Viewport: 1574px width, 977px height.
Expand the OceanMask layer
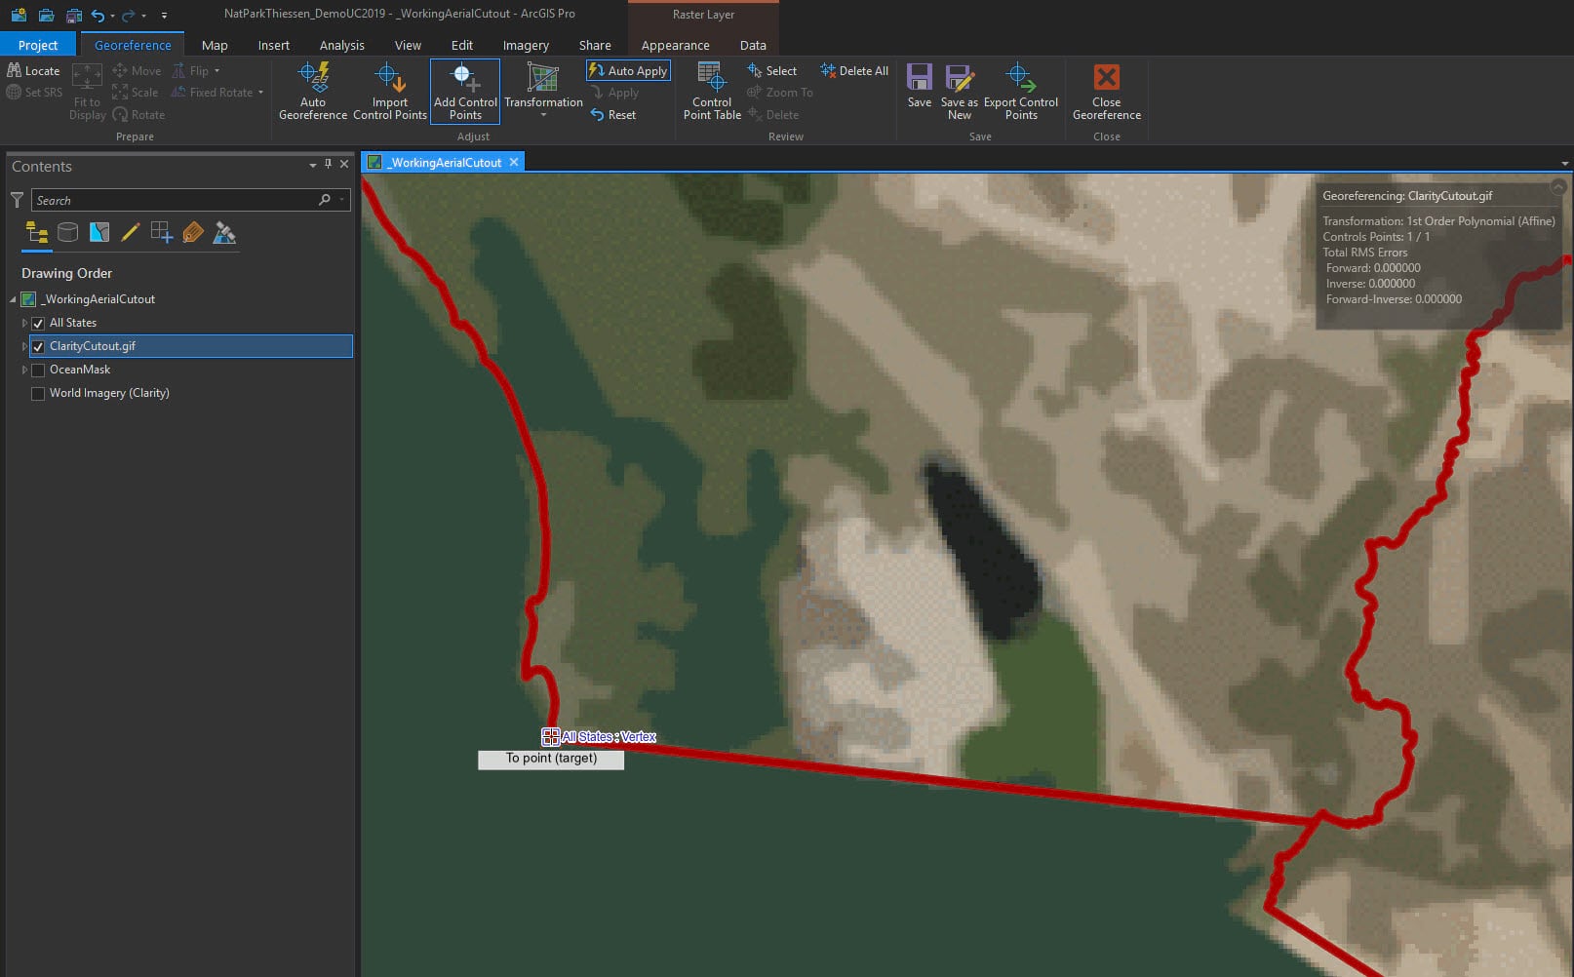(24, 370)
